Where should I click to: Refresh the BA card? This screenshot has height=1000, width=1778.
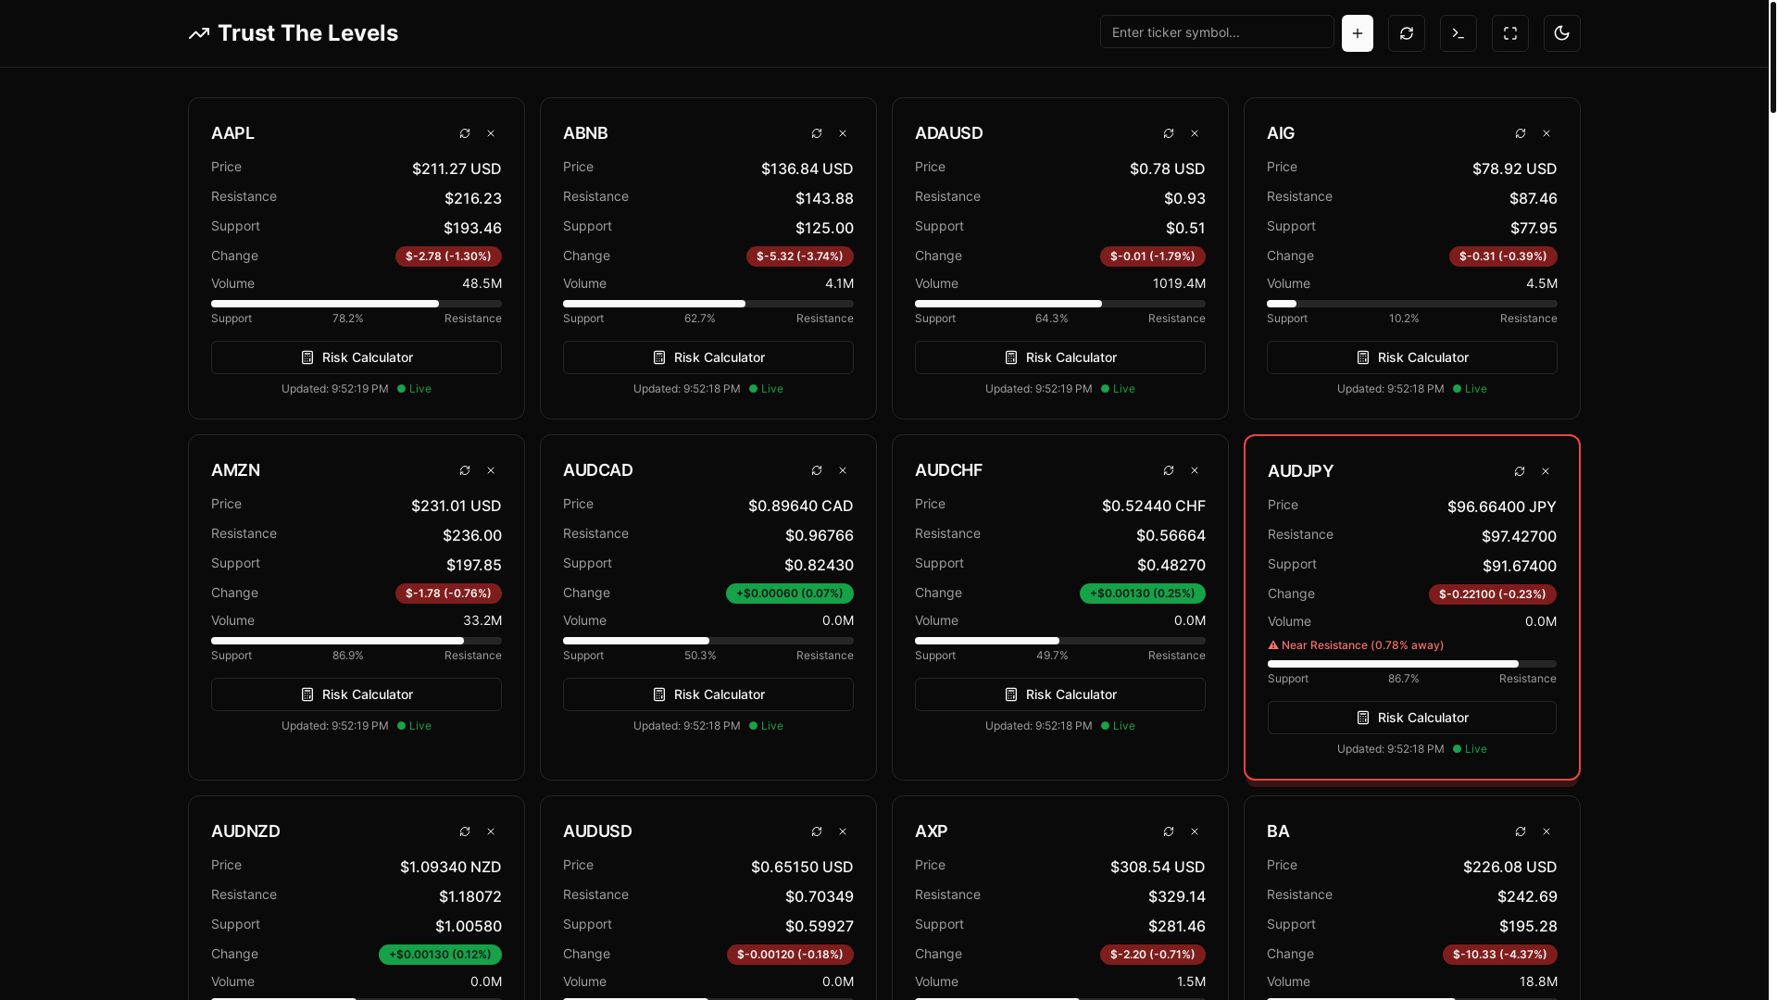[1521, 831]
